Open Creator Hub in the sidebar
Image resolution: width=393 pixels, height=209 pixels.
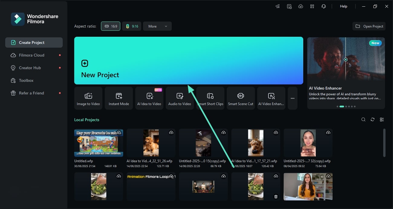34,68
